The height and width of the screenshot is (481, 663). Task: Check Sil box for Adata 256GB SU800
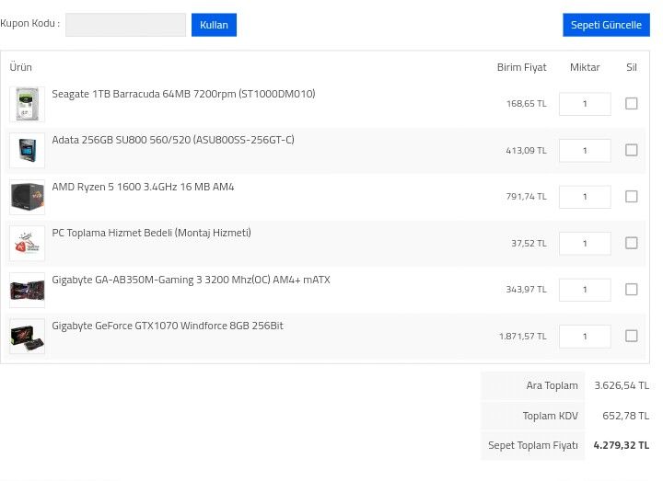[631, 150]
